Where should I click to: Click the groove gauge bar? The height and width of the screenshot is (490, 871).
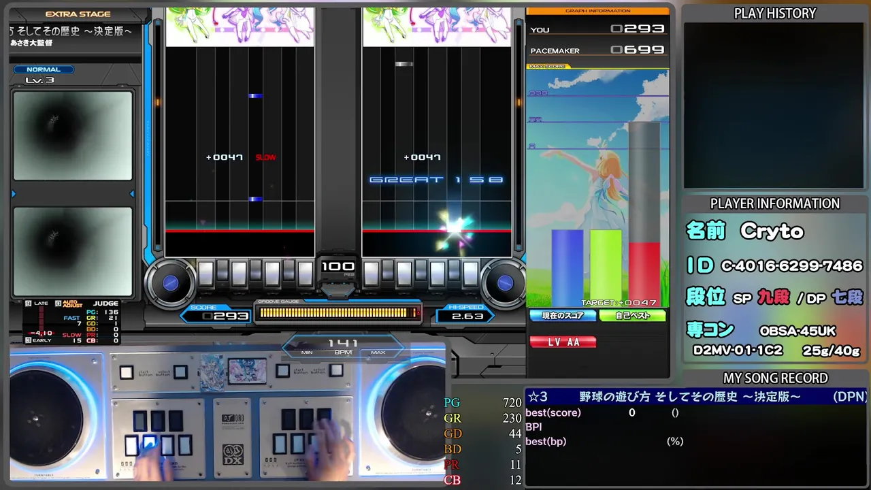338,313
